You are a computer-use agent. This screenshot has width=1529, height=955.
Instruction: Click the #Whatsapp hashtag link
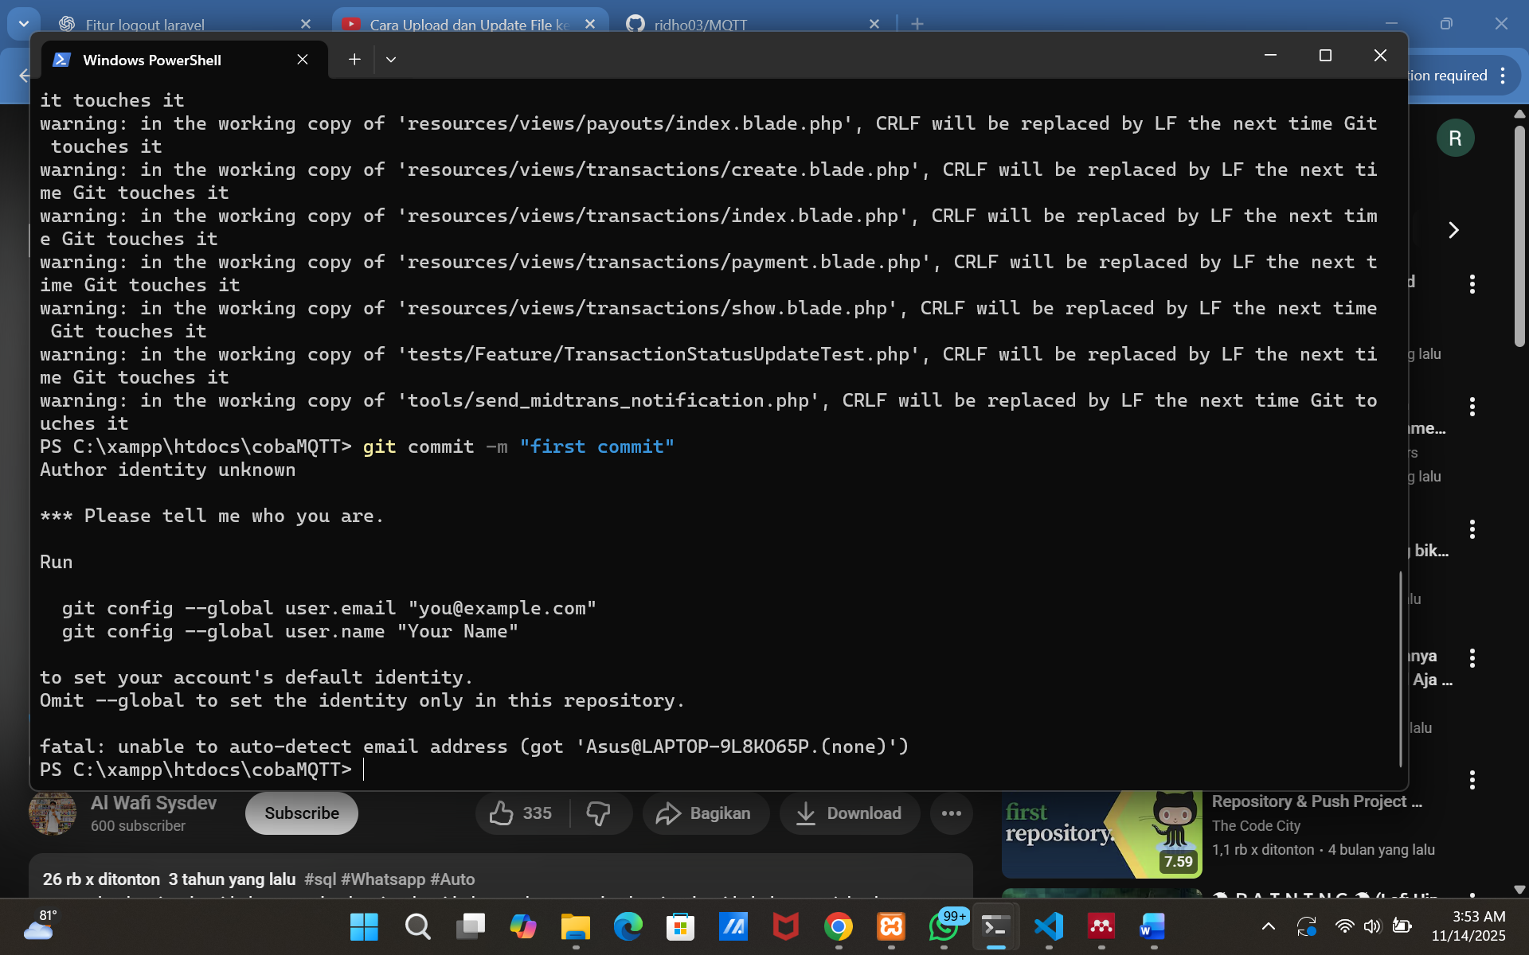click(383, 879)
